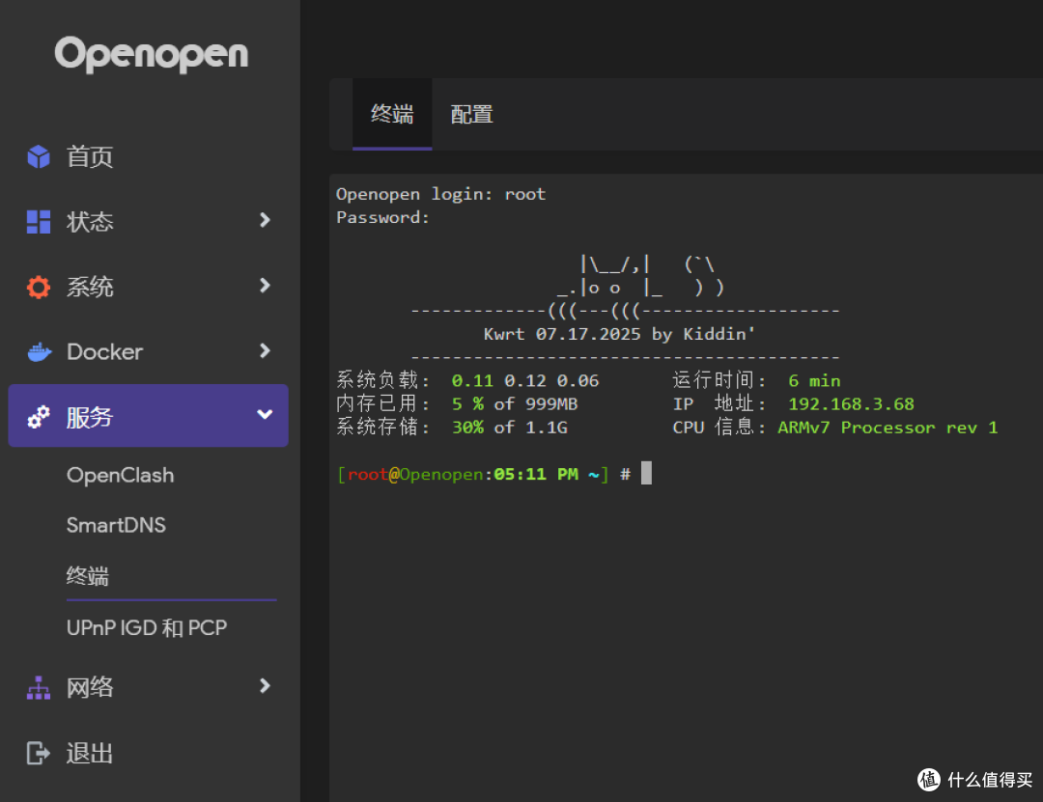The height and width of the screenshot is (802, 1043).
Task: Select the 终端 tab above terminal
Action: point(392,115)
